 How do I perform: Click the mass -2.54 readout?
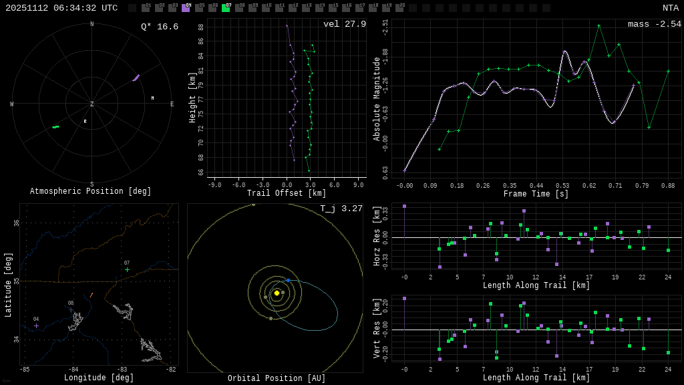click(654, 24)
